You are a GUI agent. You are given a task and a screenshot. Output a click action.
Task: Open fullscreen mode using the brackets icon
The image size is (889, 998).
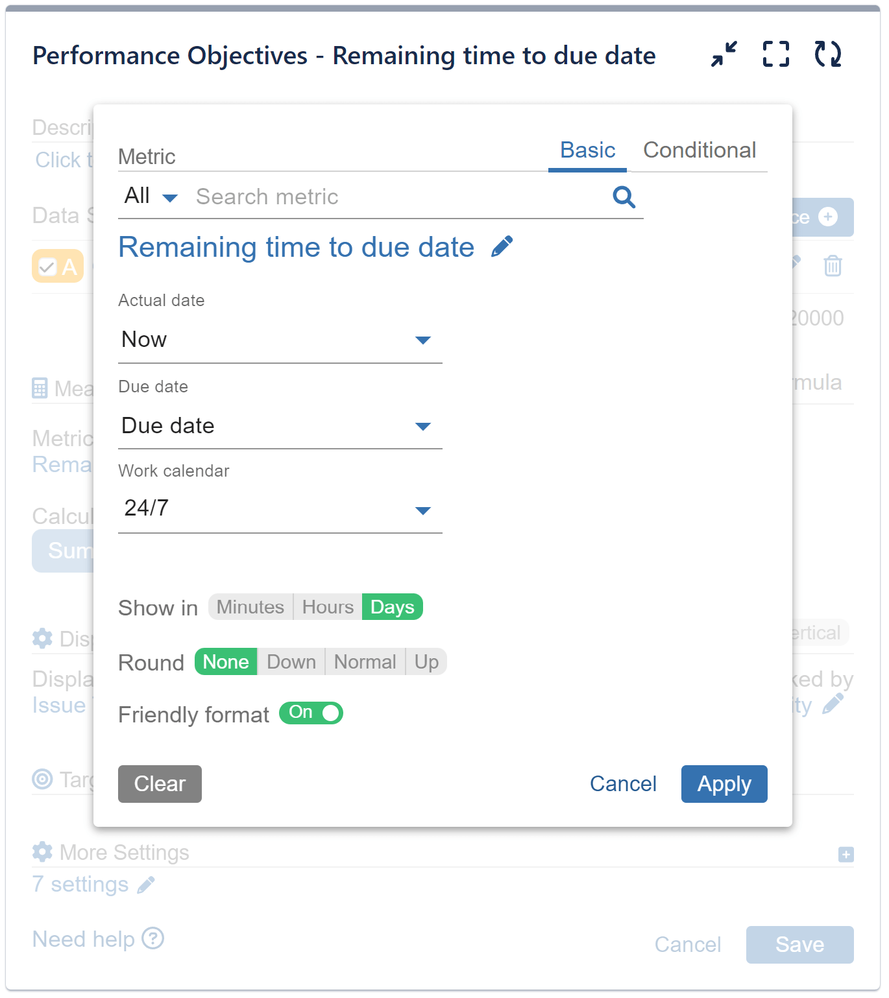775,55
